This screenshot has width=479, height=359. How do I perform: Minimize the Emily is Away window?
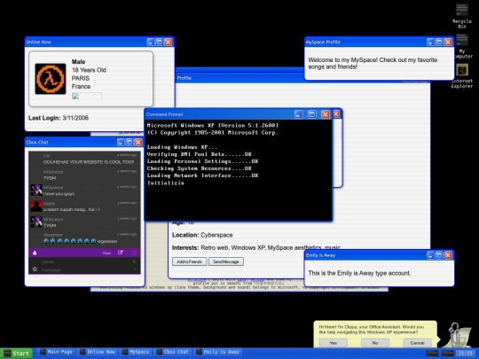[x=430, y=255]
